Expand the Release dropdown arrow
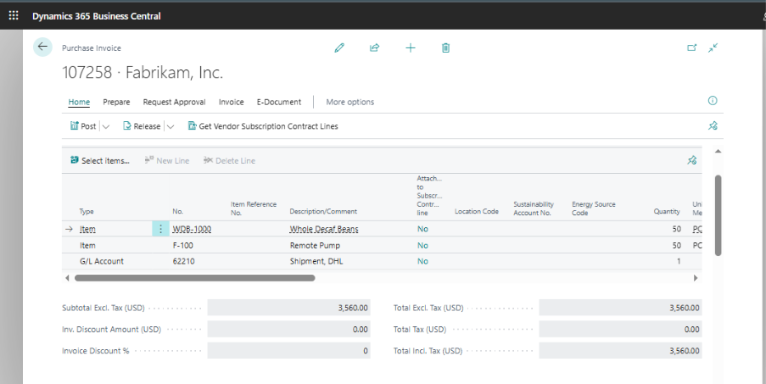Image resolution: width=766 pixels, height=384 pixels. tap(171, 126)
